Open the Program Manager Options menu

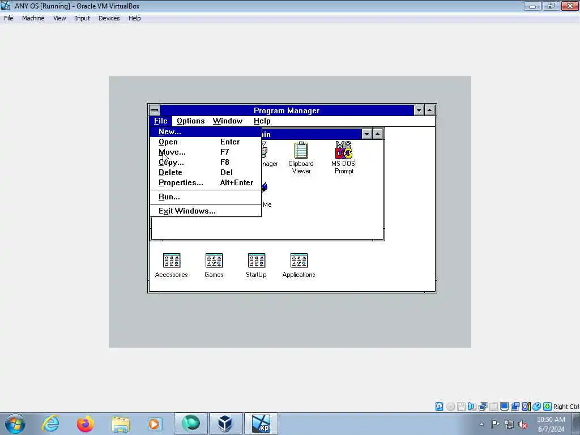[x=190, y=121]
